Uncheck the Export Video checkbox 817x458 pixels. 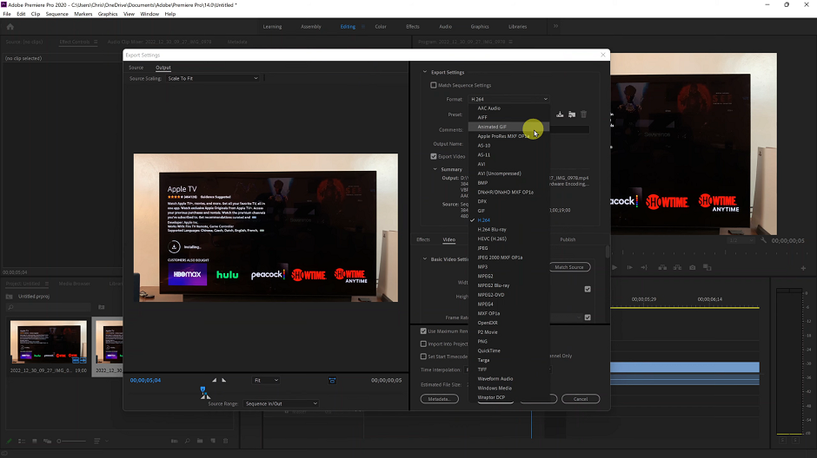point(434,156)
